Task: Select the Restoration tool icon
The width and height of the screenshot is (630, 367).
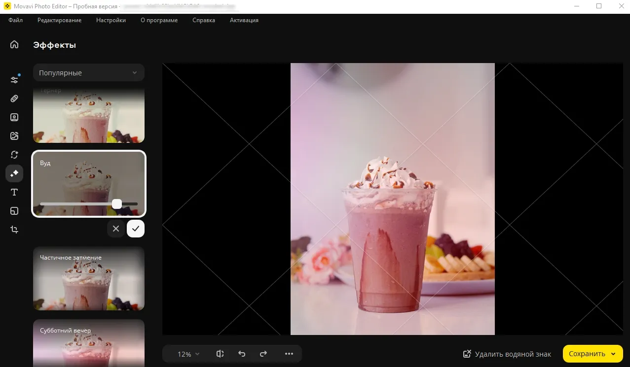Action: (x=14, y=154)
